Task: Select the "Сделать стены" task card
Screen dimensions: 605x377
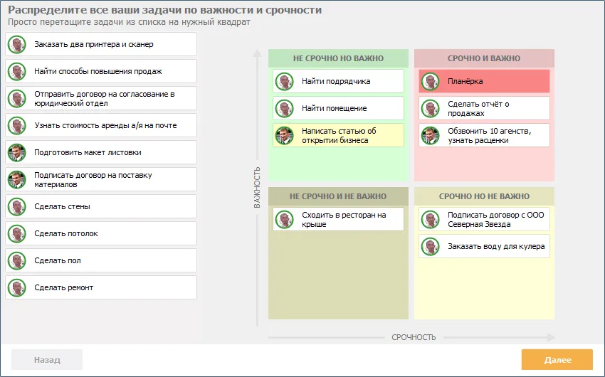Action: pos(100,206)
